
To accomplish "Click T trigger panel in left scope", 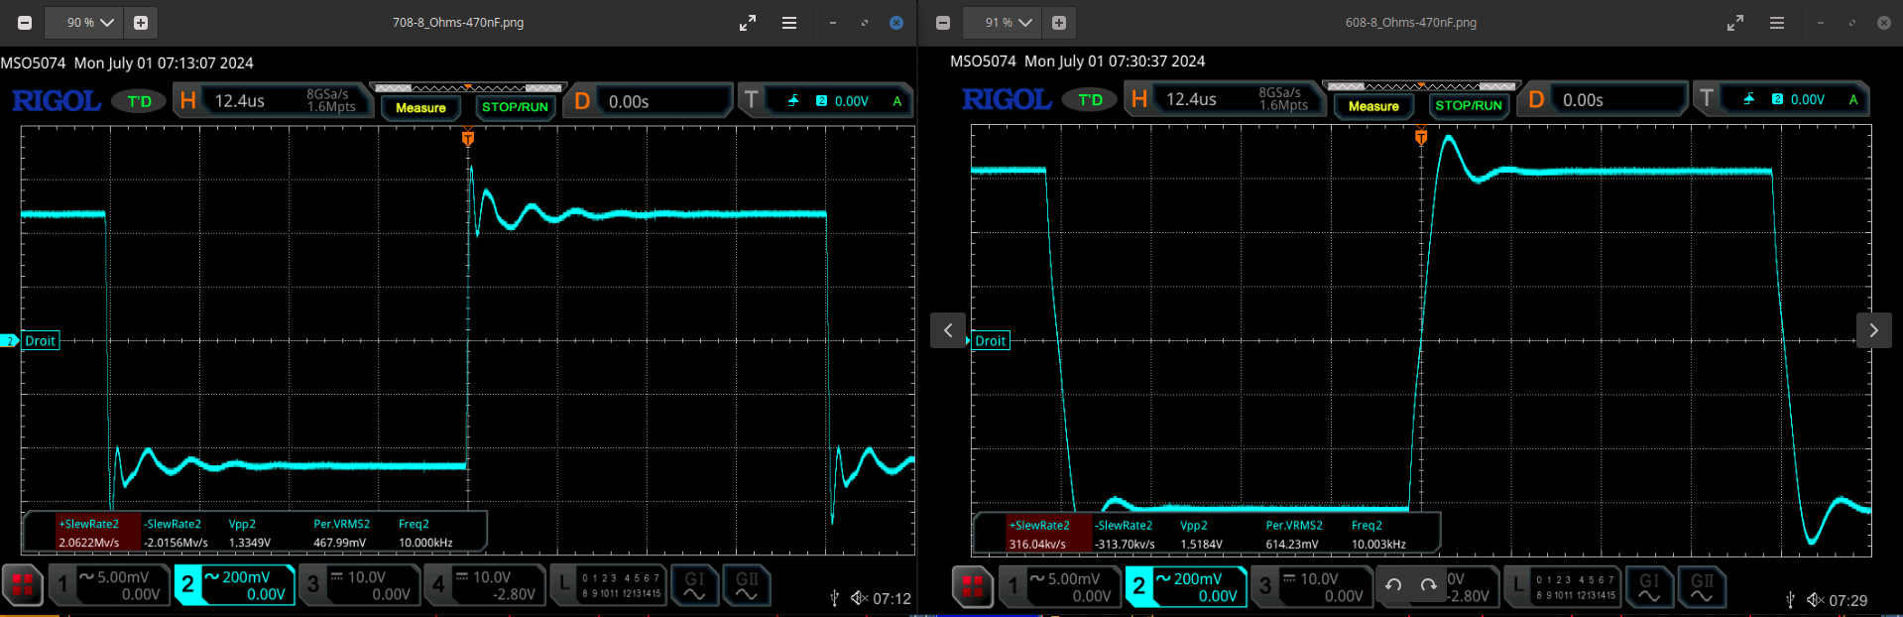I will (x=826, y=100).
